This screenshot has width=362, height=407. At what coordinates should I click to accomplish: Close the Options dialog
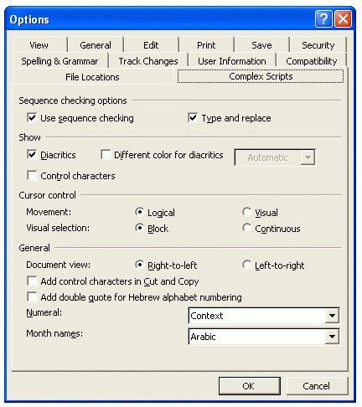[x=343, y=19]
